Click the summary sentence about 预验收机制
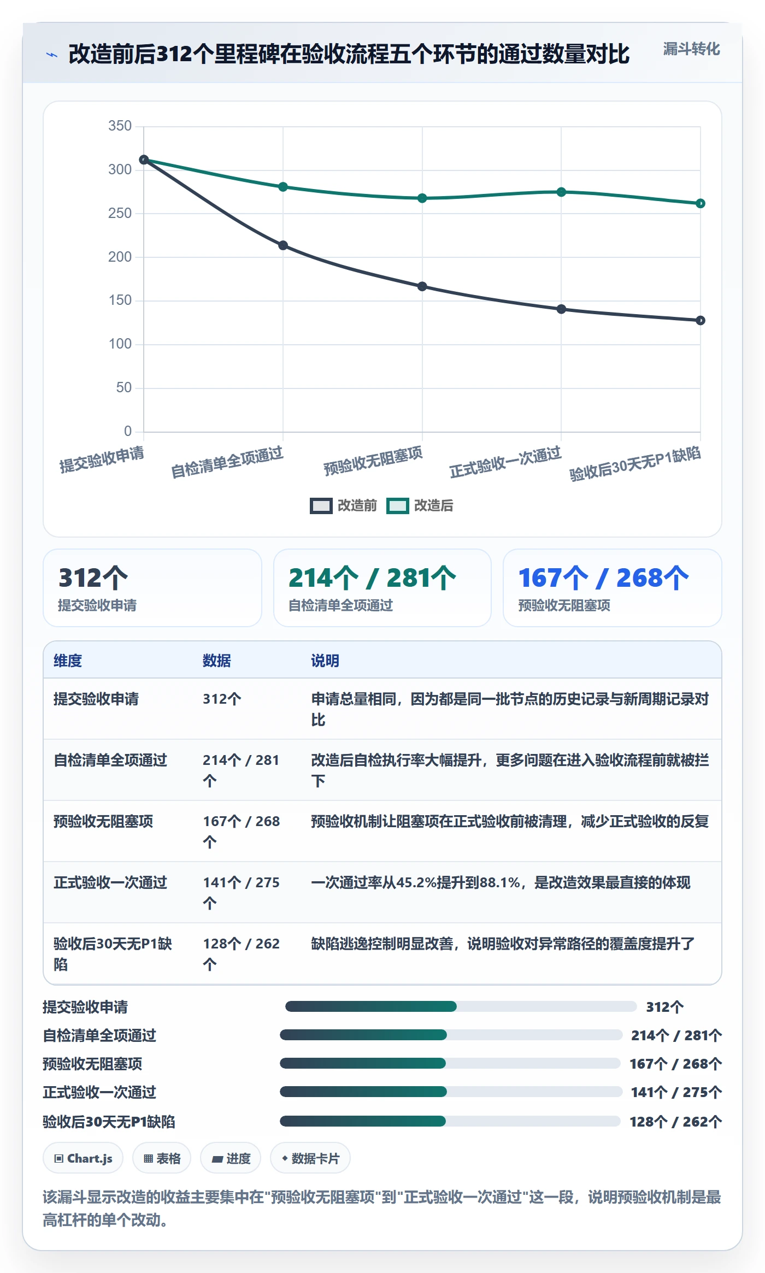The height and width of the screenshot is (1273, 765). [382, 1208]
